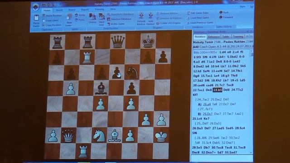This screenshot has height=163, width=290.
Task: Select the Table pane tab
Action: coord(226,37)
